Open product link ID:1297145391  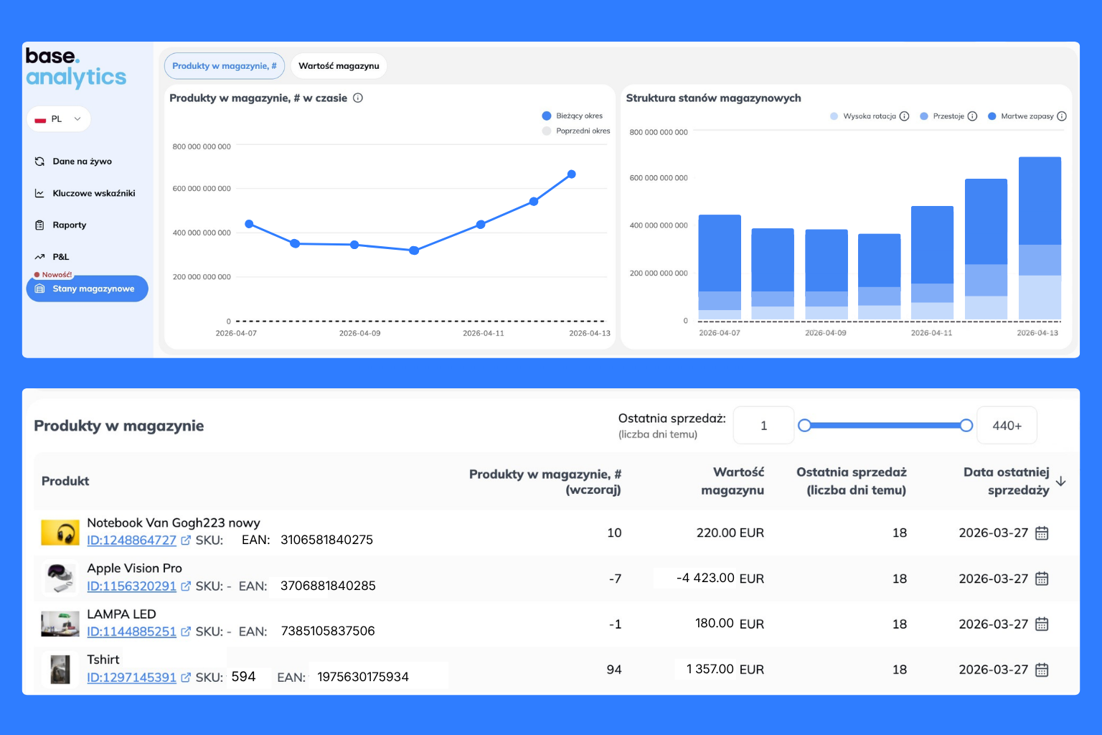[x=131, y=678]
